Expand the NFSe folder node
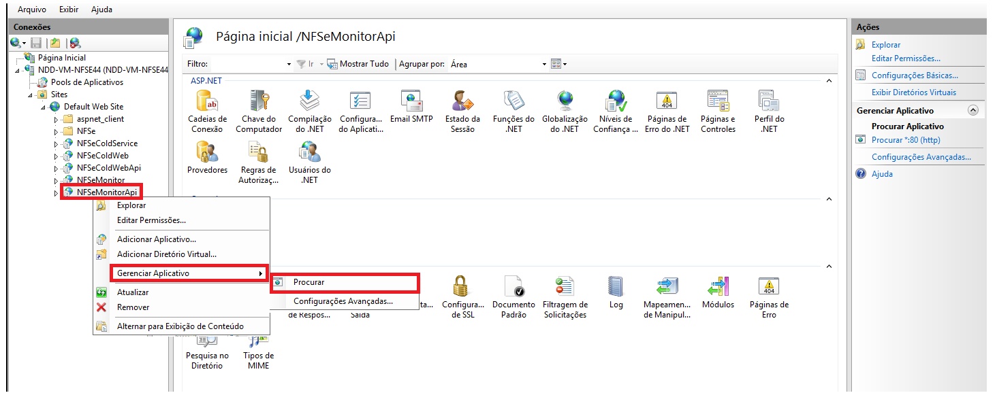Image resolution: width=997 pixels, height=410 pixels. tap(56, 131)
